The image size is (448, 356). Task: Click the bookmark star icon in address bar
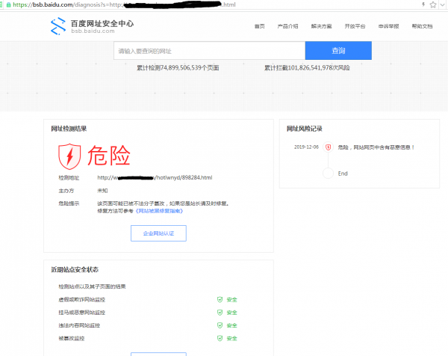pyautogui.click(x=433, y=4)
